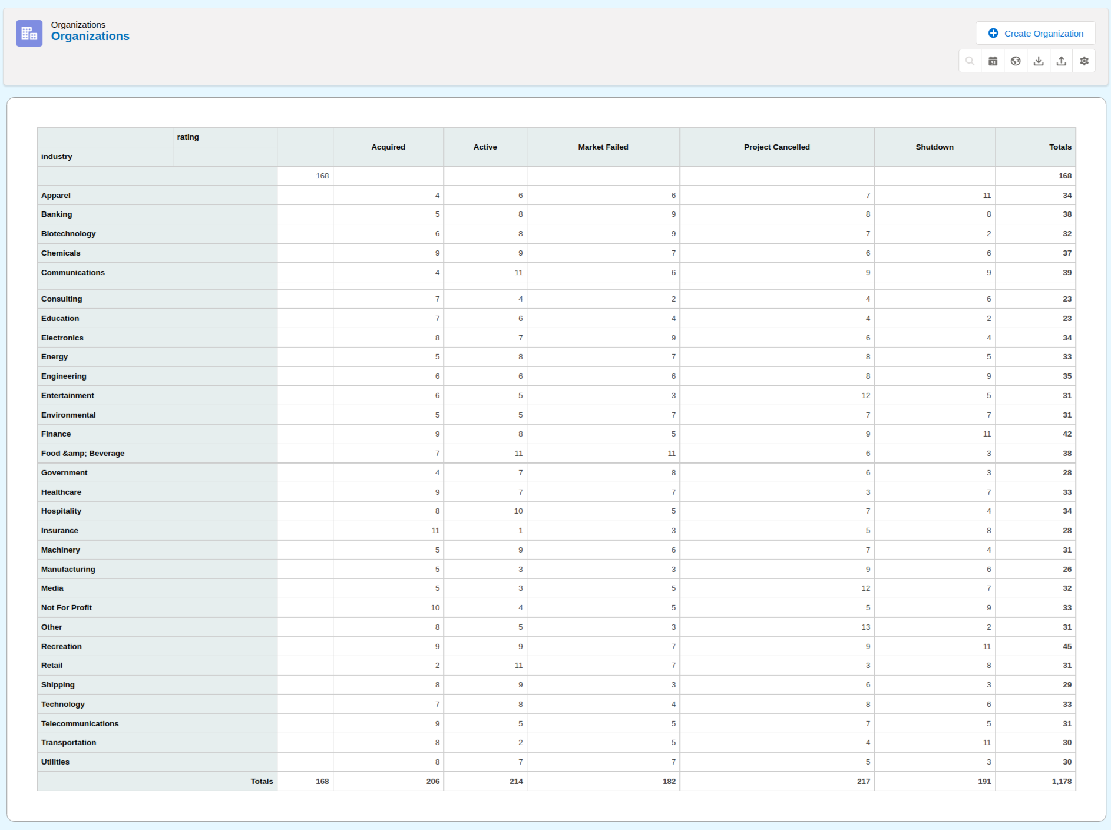Click the blue plus icon
This screenshot has height=830, width=1111.
point(993,34)
